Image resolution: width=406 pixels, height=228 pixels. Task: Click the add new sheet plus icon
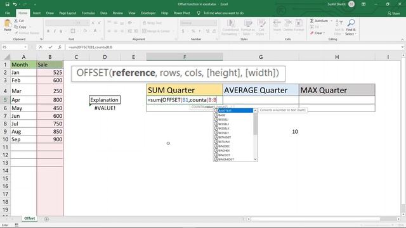[46, 219]
